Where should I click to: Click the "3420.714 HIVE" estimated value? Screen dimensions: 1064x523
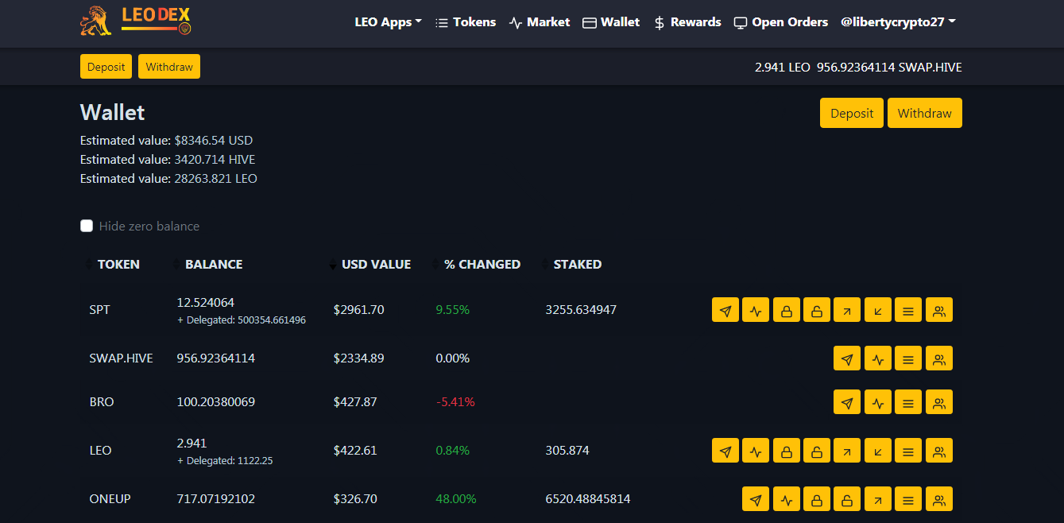coord(215,160)
